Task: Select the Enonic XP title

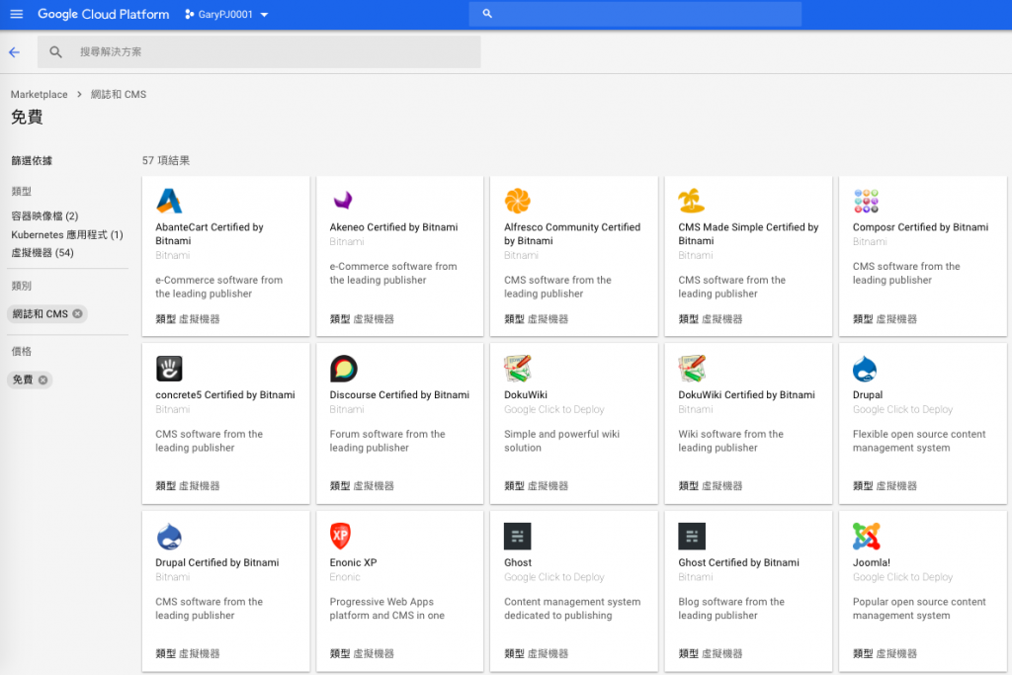Action: 353,562
